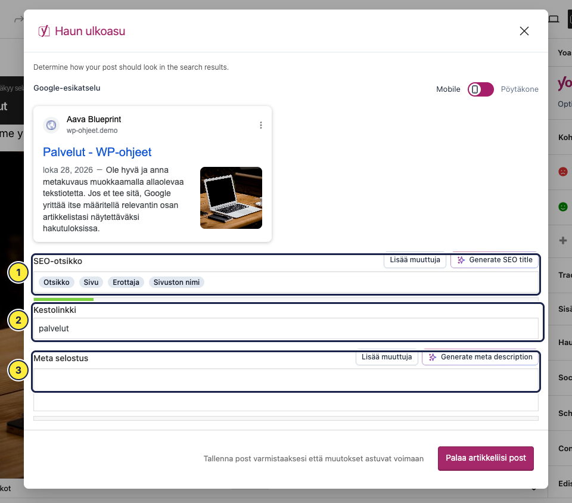Click Lisää muuttuja for SEO-otsikko
The width and height of the screenshot is (572, 503).
(415, 260)
